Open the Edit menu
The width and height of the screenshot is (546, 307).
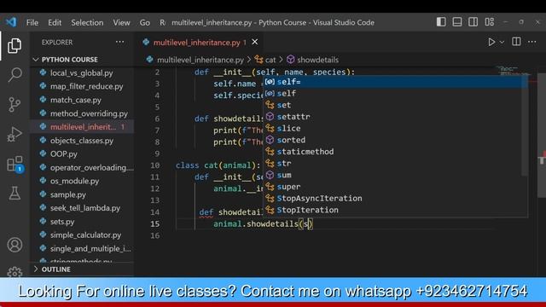click(55, 22)
